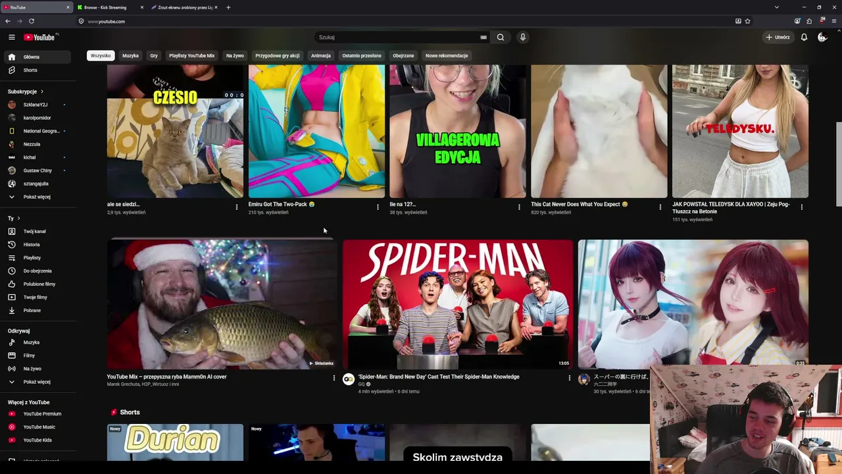Click the install site as app icon

click(x=738, y=21)
